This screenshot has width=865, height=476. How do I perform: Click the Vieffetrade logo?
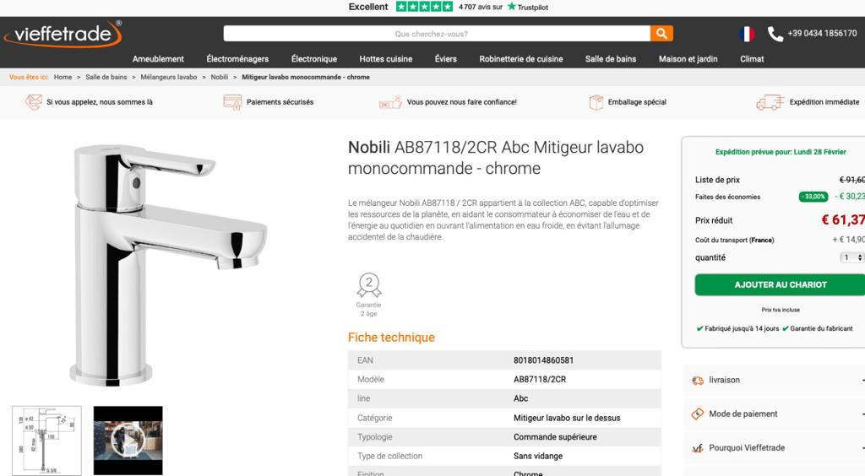[x=63, y=34]
